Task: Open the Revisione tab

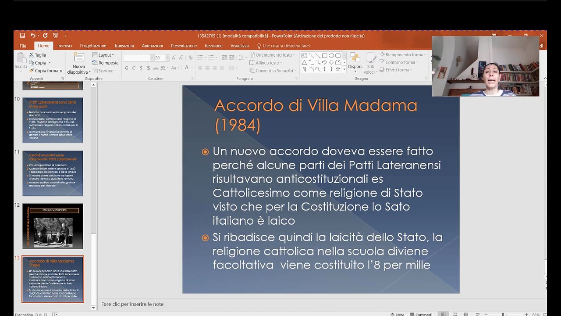Action: click(213, 46)
